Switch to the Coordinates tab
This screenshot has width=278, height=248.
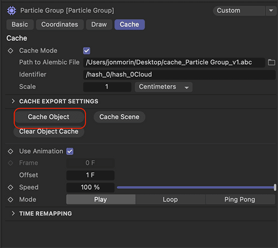click(x=59, y=24)
